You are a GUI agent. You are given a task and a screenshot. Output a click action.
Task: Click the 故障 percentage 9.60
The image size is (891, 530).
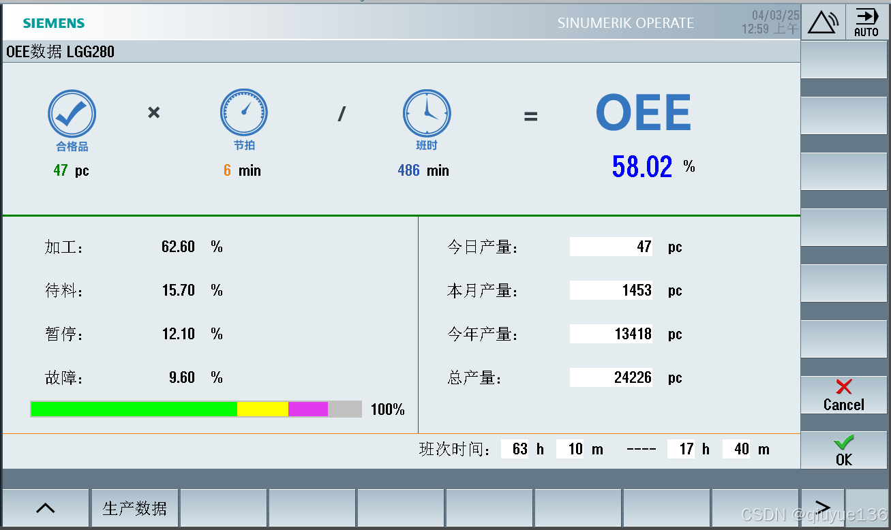[x=182, y=377]
